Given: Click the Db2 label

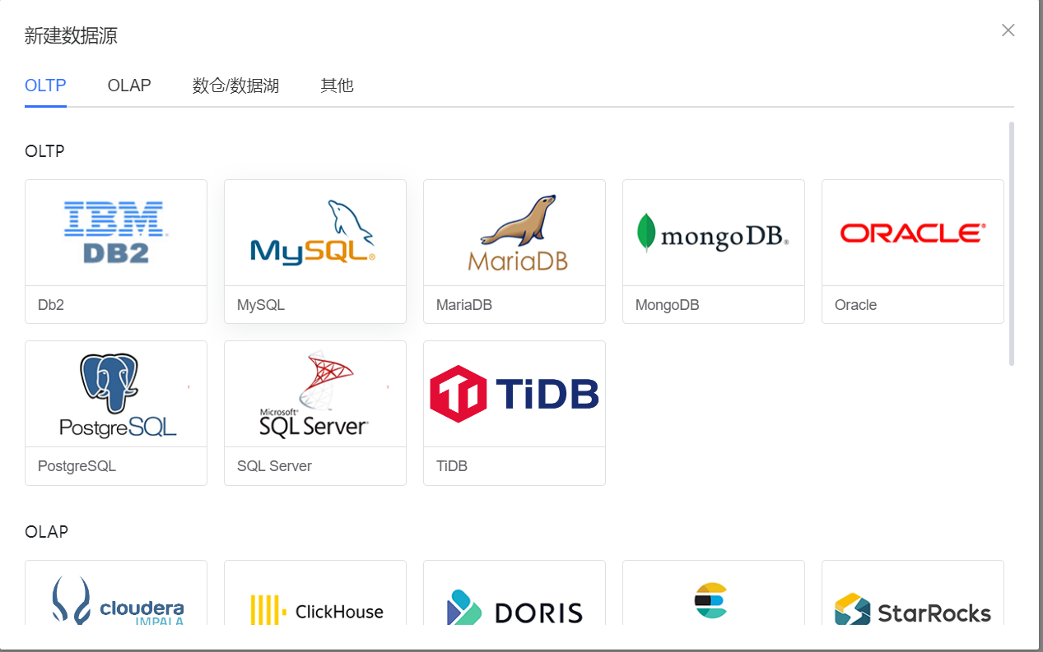Looking at the screenshot, I should point(51,305).
